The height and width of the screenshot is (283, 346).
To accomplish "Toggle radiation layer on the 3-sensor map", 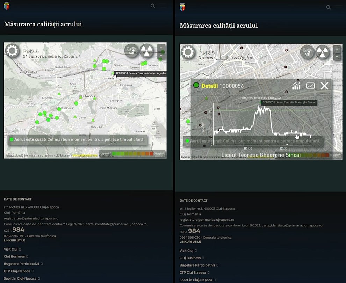I will pos(323,52).
